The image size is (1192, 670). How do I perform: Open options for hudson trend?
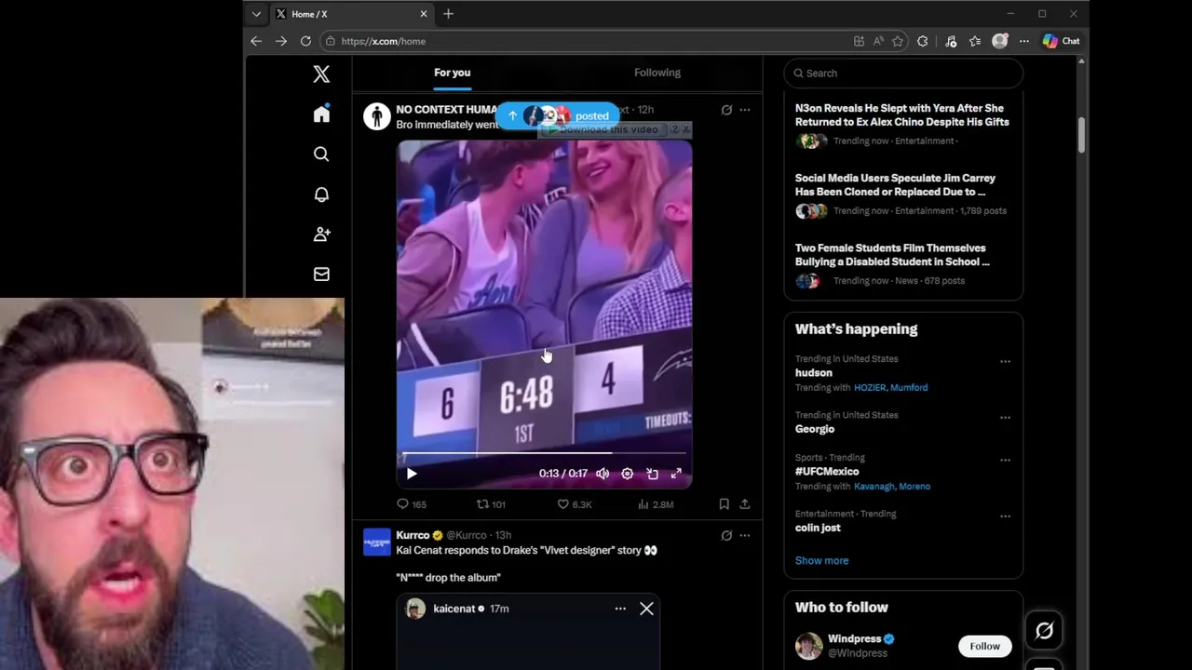coord(1005,361)
